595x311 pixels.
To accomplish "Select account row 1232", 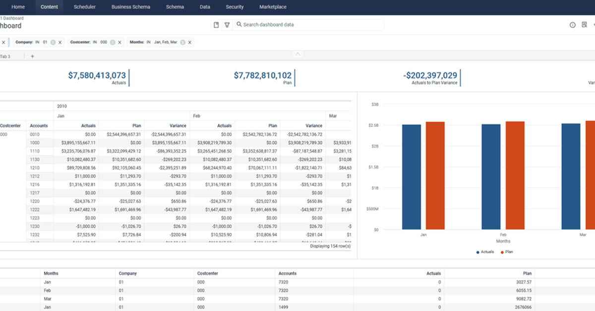I will (34, 235).
